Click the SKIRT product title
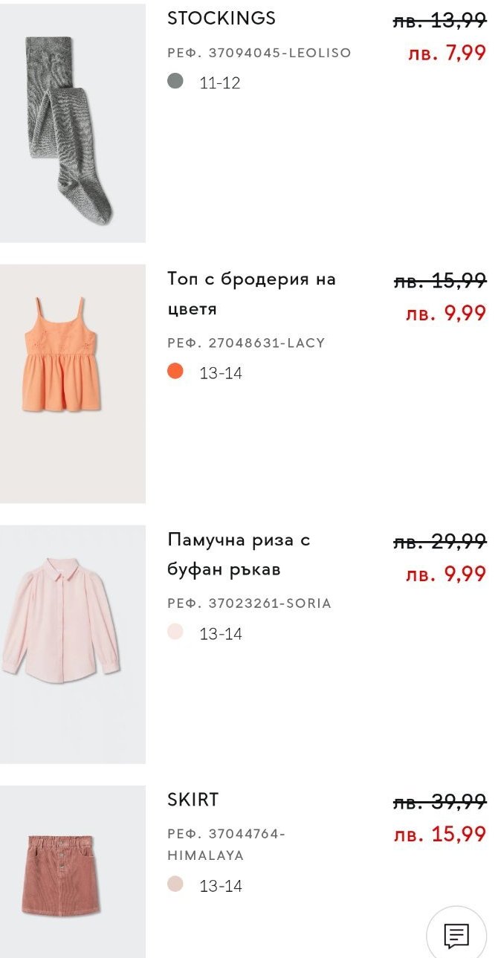498x958 pixels. tap(193, 800)
